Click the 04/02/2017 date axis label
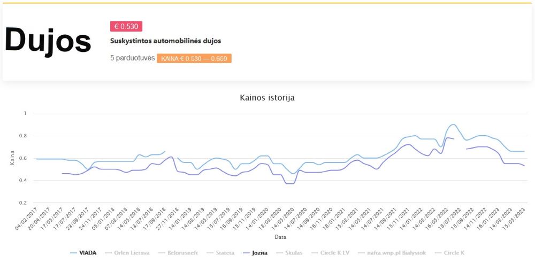 point(26,219)
